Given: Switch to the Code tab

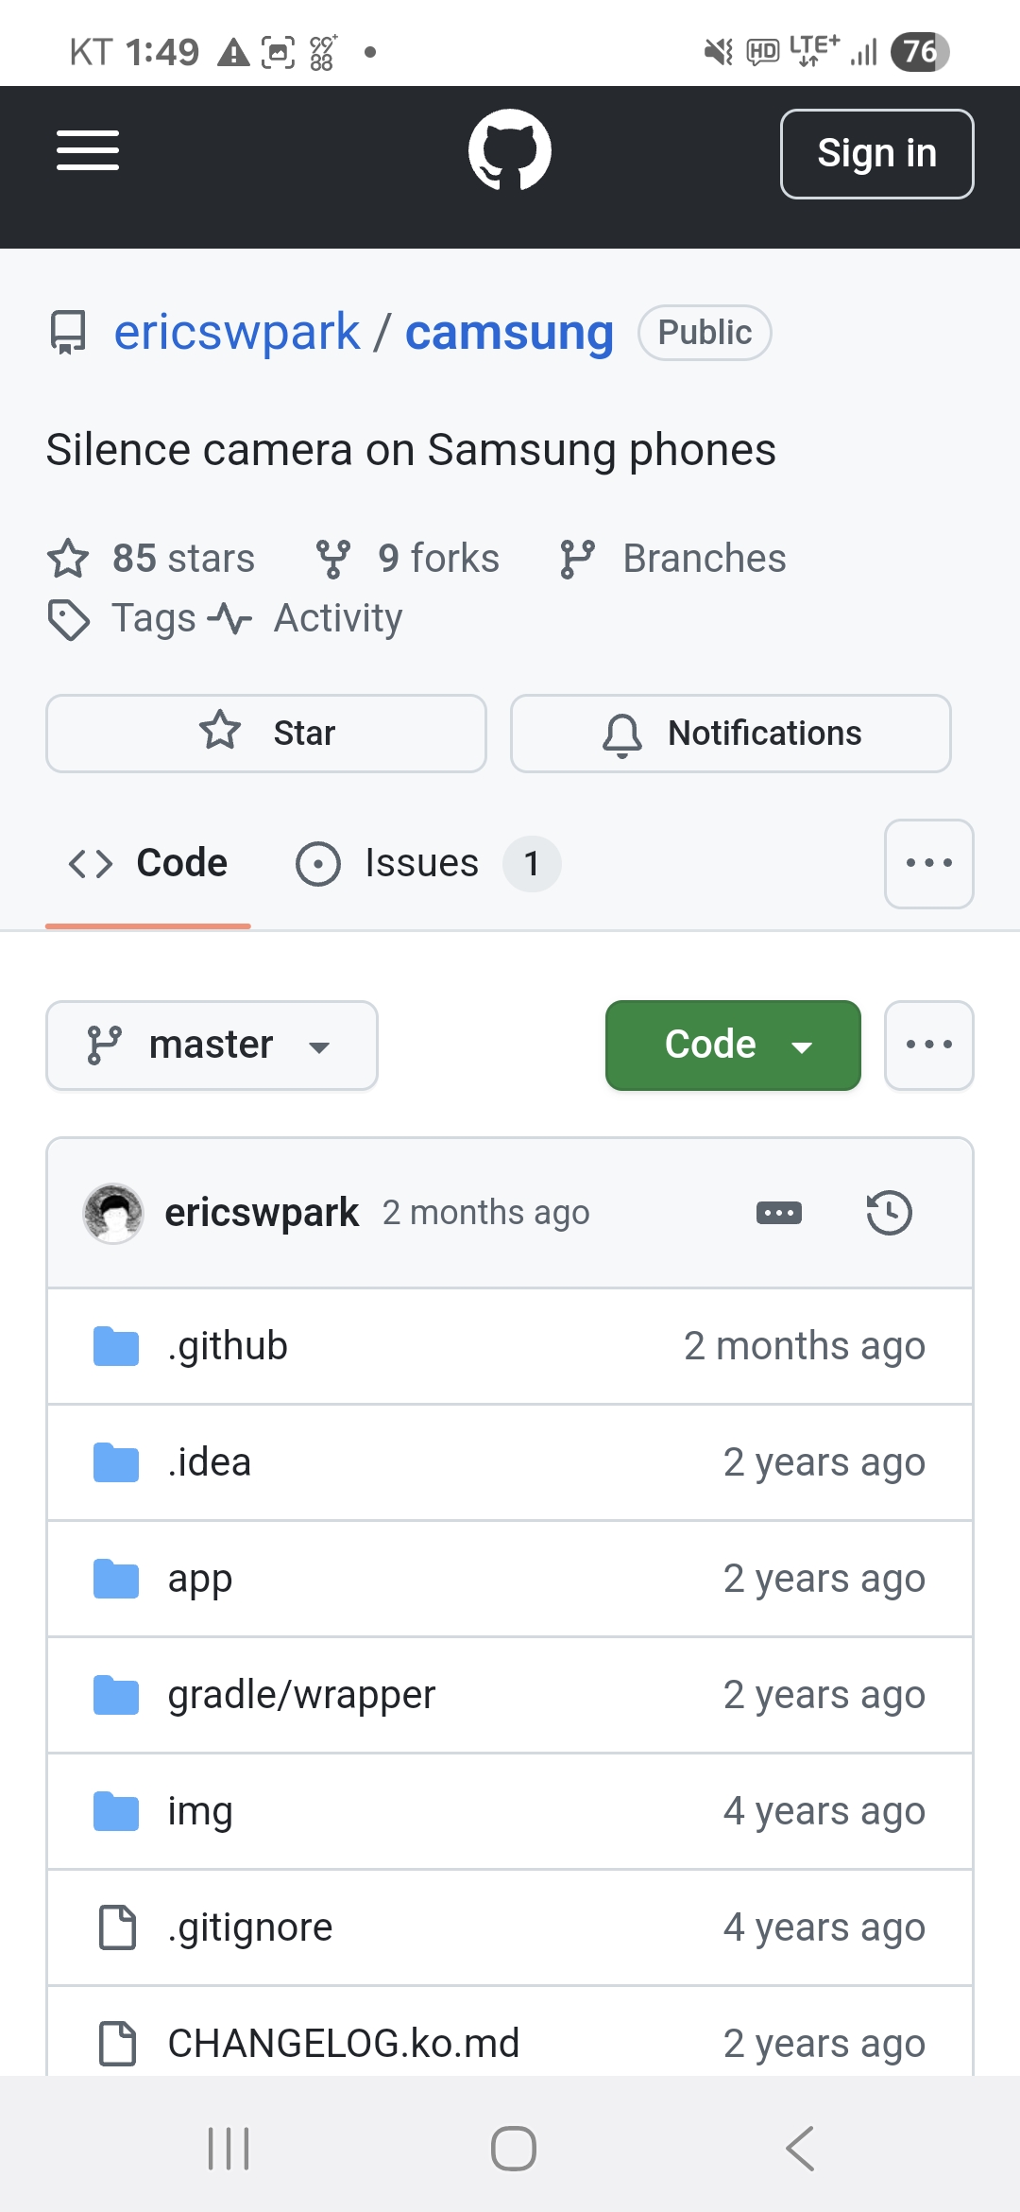Looking at the screenshot, I should pyautogui.click(x=148, y=863).
